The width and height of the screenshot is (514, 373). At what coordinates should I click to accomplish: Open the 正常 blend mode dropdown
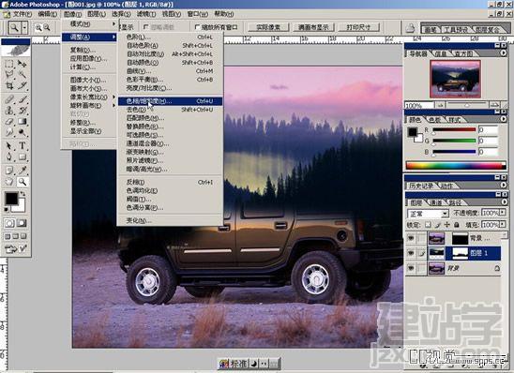(428, 214)
